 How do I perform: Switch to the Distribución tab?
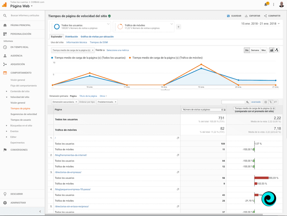(71, 37)
